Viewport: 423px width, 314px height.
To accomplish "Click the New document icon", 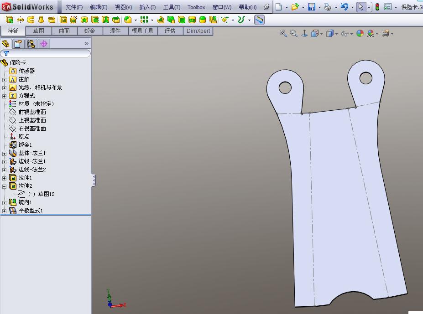I will pyautogui.click(x=279, y=7).
